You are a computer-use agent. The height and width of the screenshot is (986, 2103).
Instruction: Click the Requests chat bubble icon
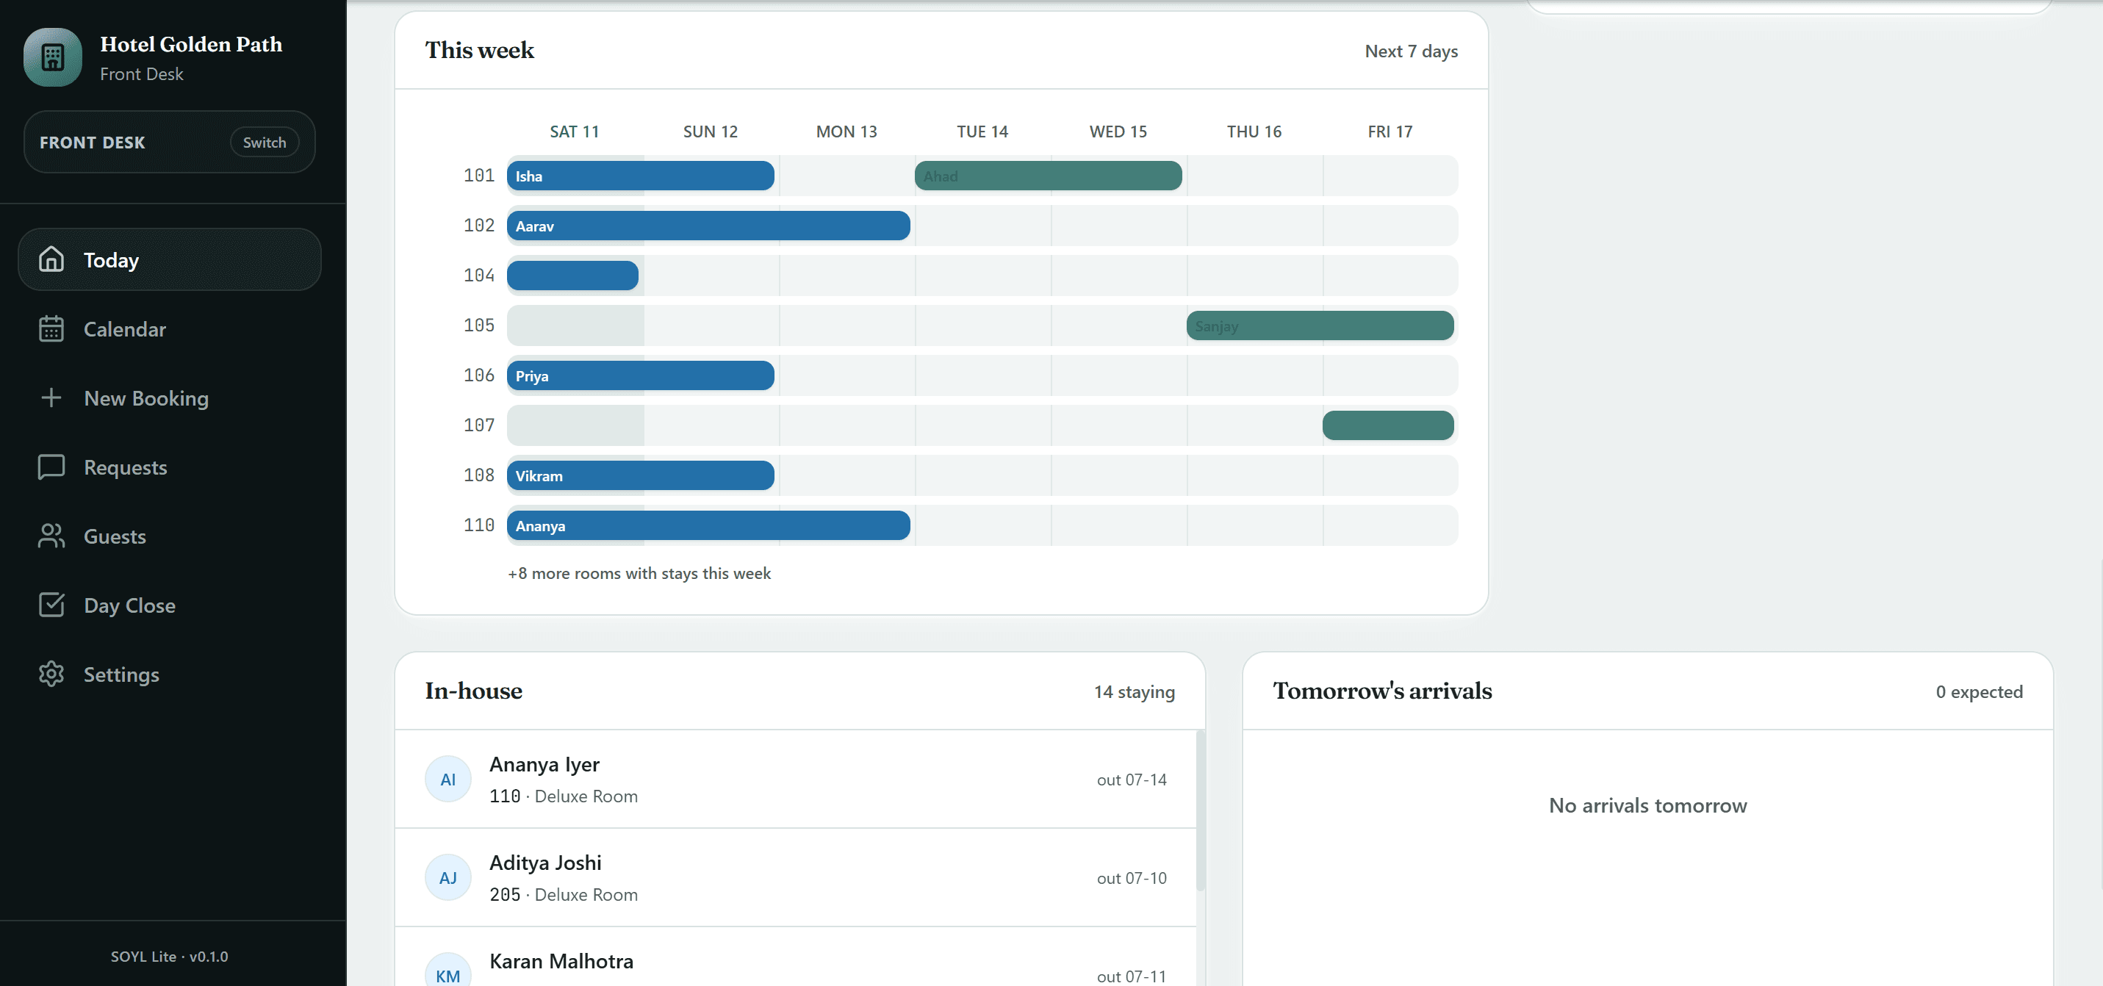click(x=51, y=467)
